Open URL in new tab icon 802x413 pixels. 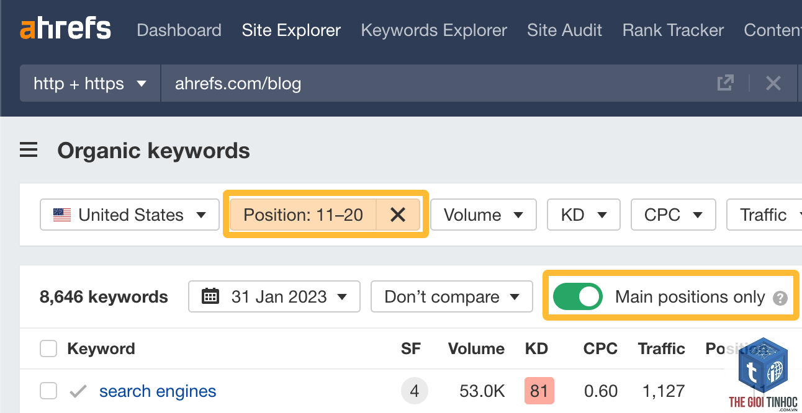tap(725, 83)
